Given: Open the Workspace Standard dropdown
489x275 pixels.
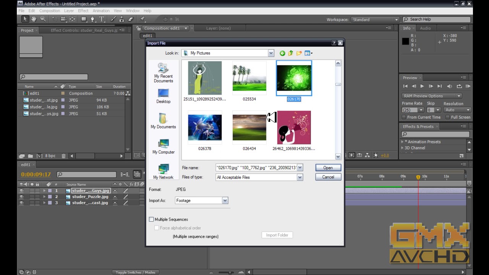Looking at the screenshot, I should 375,19.
